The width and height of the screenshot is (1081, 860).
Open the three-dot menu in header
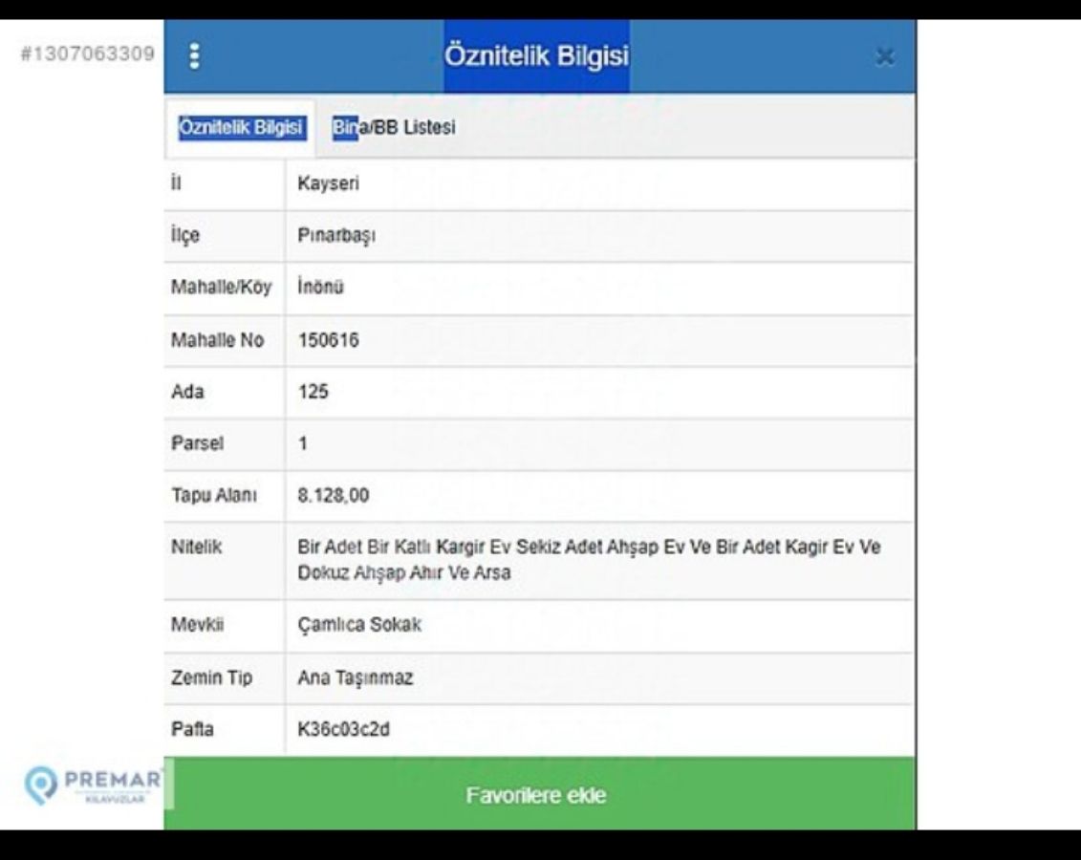pyautogui.click(x=195, y=57)
